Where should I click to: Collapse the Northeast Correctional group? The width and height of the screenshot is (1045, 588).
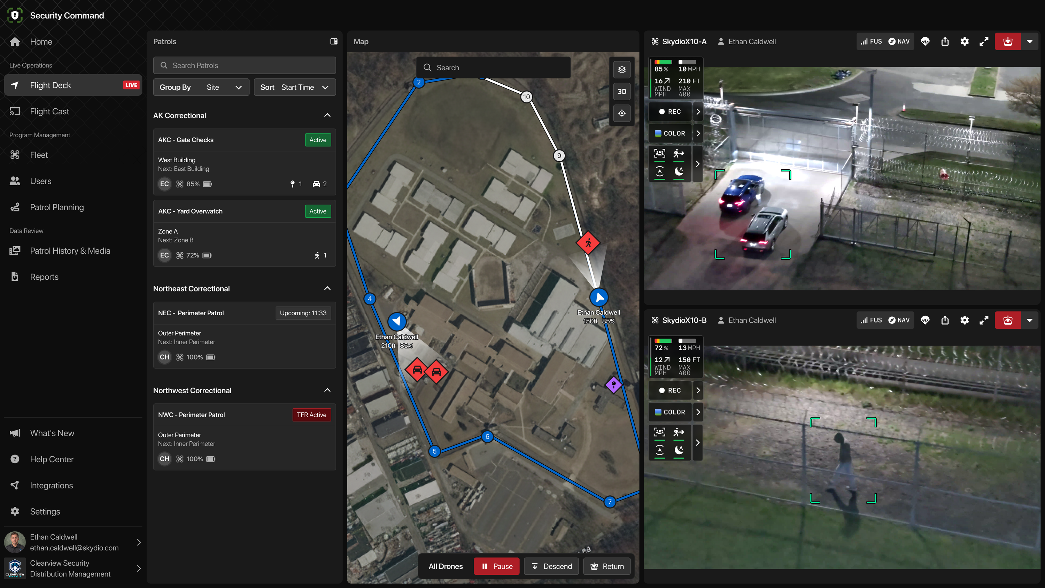click(327, 288)
